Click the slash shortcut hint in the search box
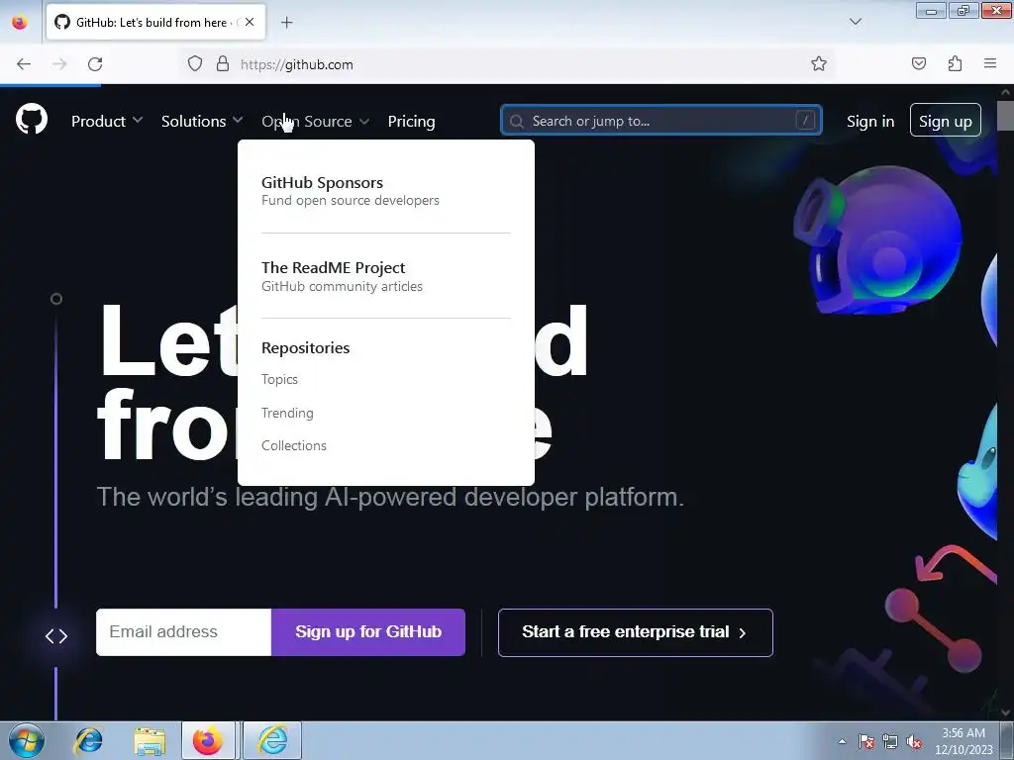1014x760 pixels. [x=805, y=120]
